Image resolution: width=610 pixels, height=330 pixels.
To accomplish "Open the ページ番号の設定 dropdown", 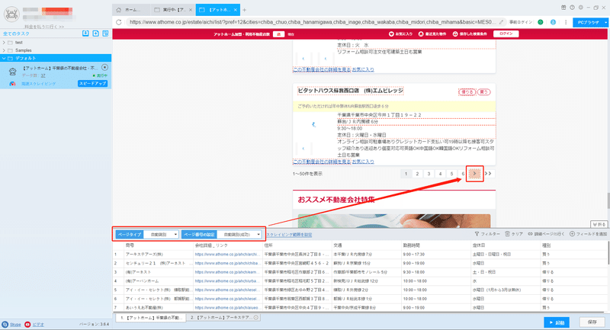I will tap(239, 235).
